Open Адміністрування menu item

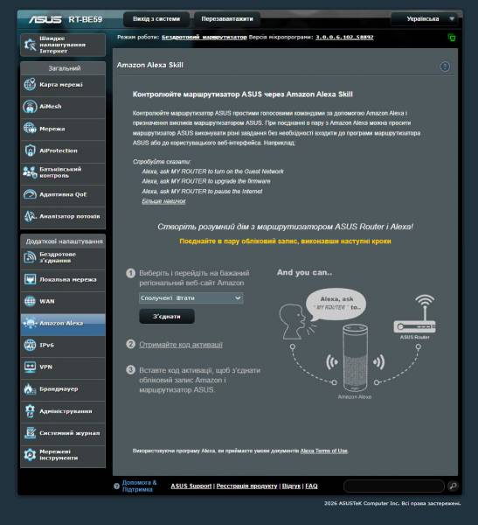(x=63, y=411)
